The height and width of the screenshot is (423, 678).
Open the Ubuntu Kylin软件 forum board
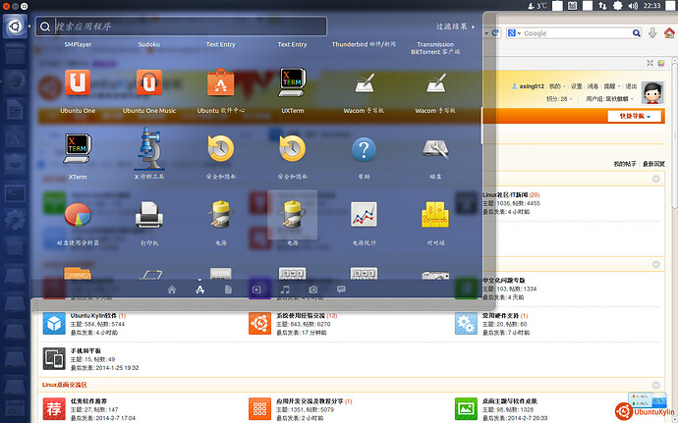[x=93, y=316]
